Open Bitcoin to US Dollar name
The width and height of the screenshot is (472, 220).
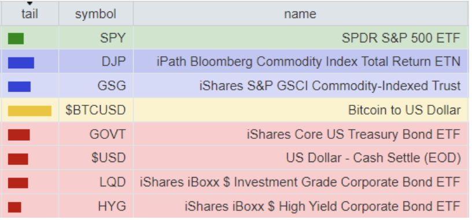(x=404, y=110)
